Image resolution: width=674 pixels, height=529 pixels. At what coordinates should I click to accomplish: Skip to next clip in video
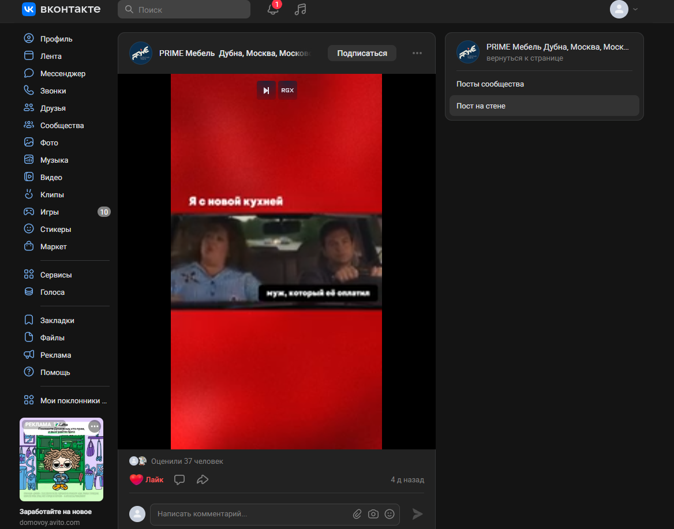266,90
